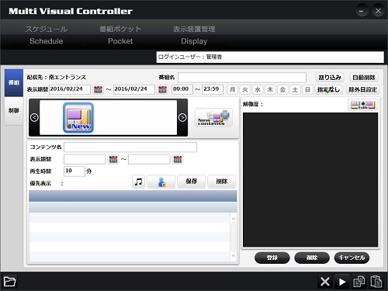388x291 pixels.
Task: Click scroll down arrow in content list
Action: [234, 256]
